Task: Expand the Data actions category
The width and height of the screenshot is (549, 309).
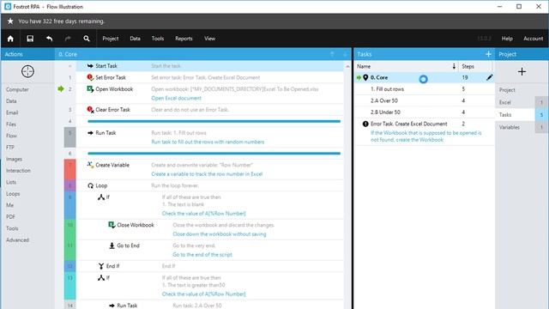Action: point(11,101)
